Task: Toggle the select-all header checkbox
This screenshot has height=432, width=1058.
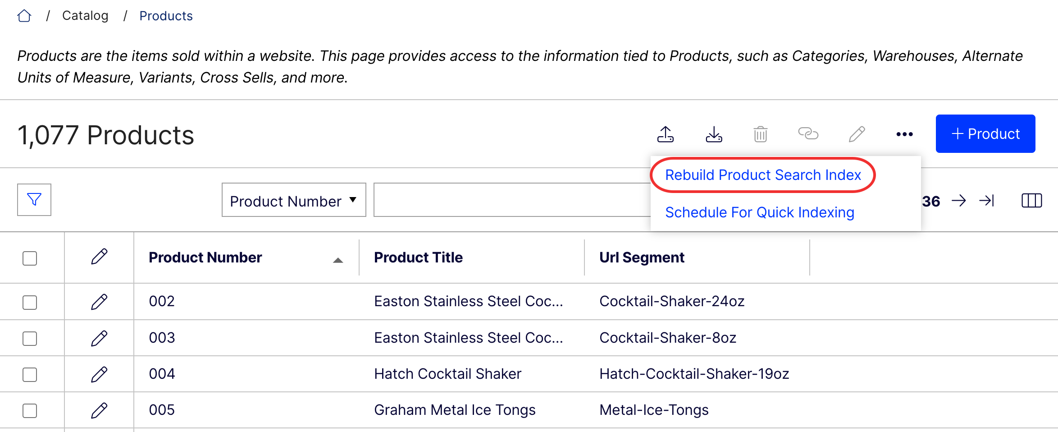Action: pyautogui.click(x=29, y=257)
